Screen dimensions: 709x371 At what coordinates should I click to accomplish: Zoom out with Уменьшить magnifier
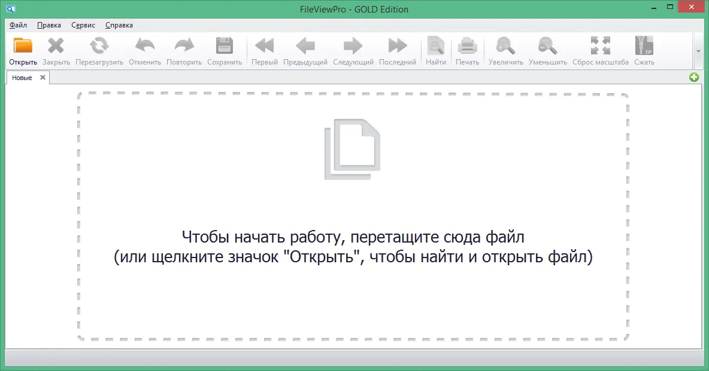pyautogui.click(x=547, y=46)
